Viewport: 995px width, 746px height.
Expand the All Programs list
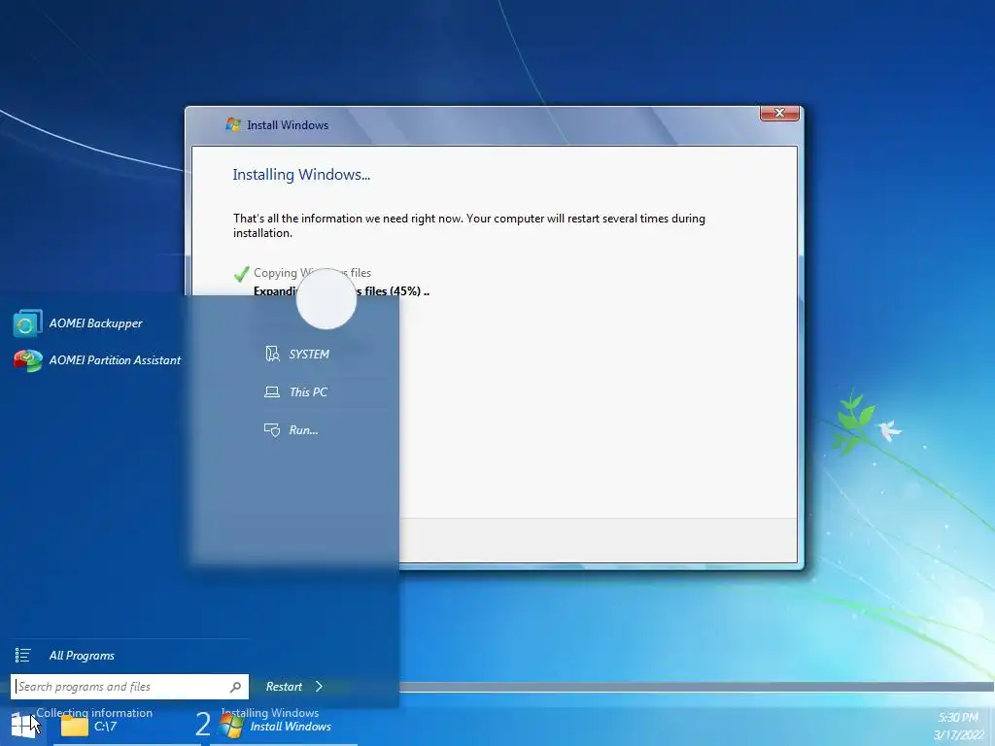(82, 656)
